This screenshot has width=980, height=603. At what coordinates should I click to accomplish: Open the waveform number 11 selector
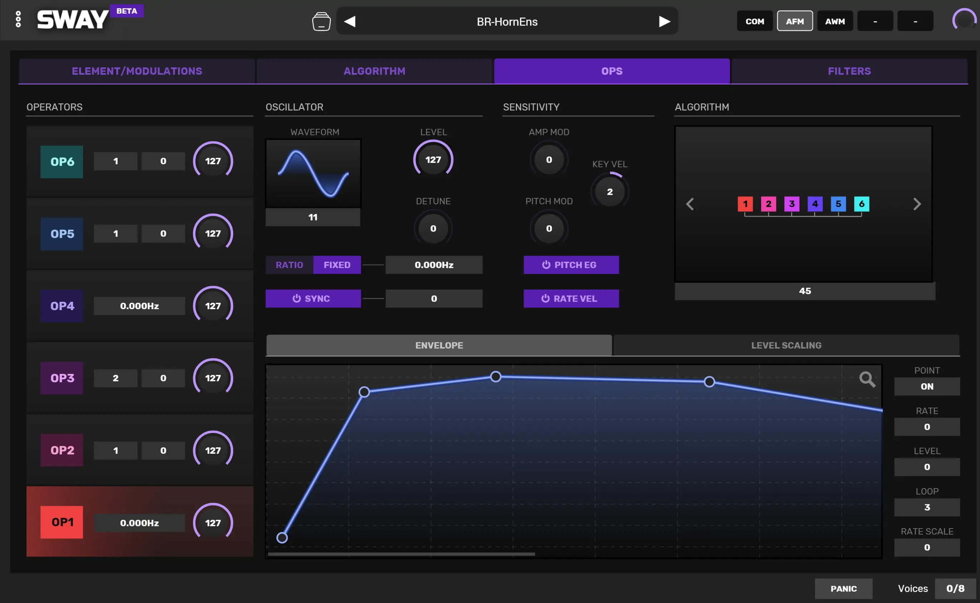[x=313, y=217]
